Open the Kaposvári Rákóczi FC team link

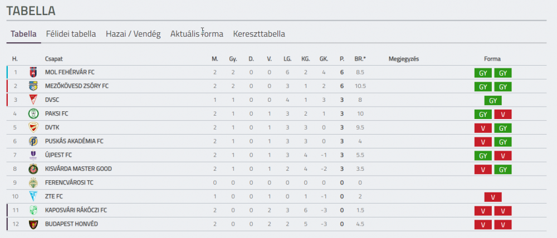[x=76, y=210]
